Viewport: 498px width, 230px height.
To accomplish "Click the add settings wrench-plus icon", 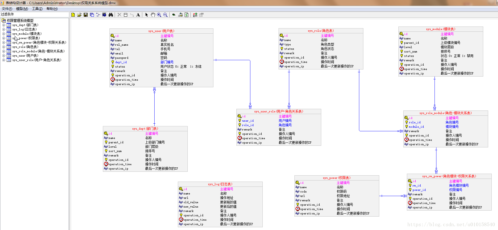I will click(195, 15).
